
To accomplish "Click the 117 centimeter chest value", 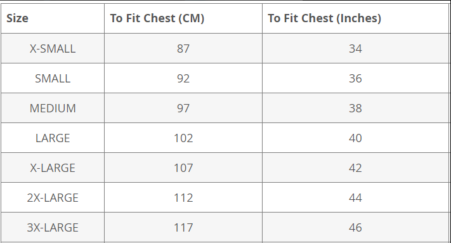I will 183,228.
